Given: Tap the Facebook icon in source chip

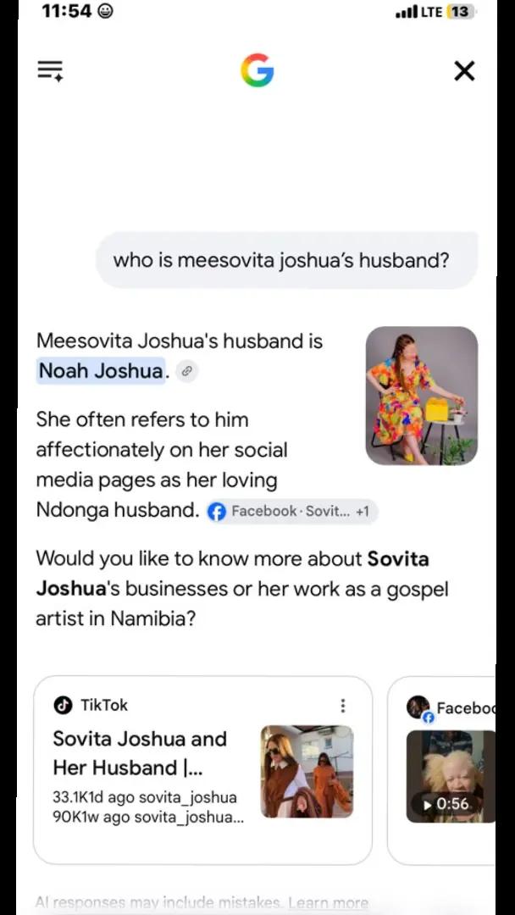Looking at the screenshot, I should pyautogui.click(x=217, y=512).
